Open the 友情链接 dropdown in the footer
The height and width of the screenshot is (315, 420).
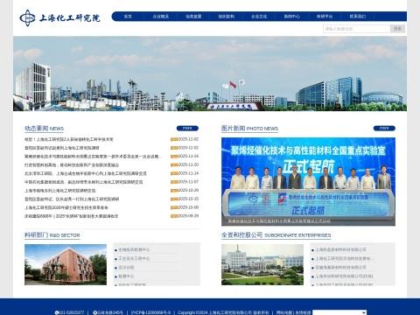pyautogui.click(x=339, y=312)
